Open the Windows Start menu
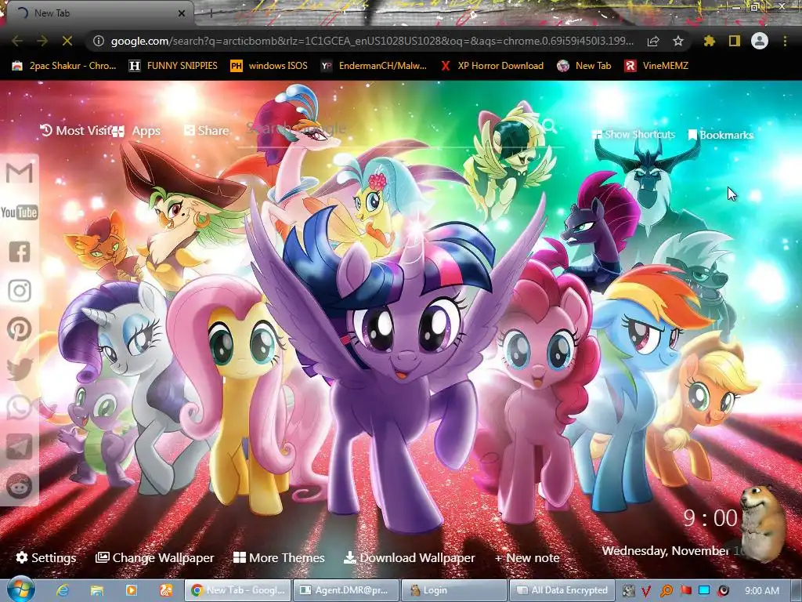The width and height of the screenshot is (802, 602). [x=20, y=589]
